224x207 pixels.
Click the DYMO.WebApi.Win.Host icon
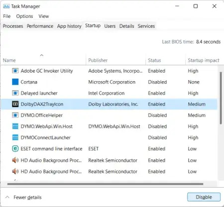pos(15,126)
